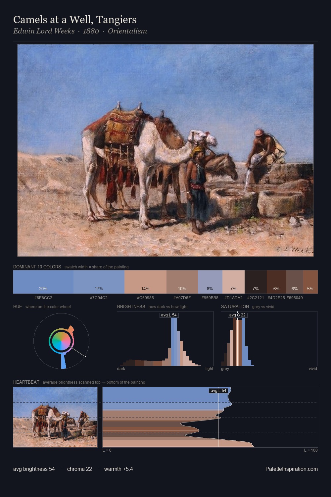Image resolution: width=331 pixels, height=497 pixels.
Task: Click the hex code #7C94C2
Action: click(99, 298)
